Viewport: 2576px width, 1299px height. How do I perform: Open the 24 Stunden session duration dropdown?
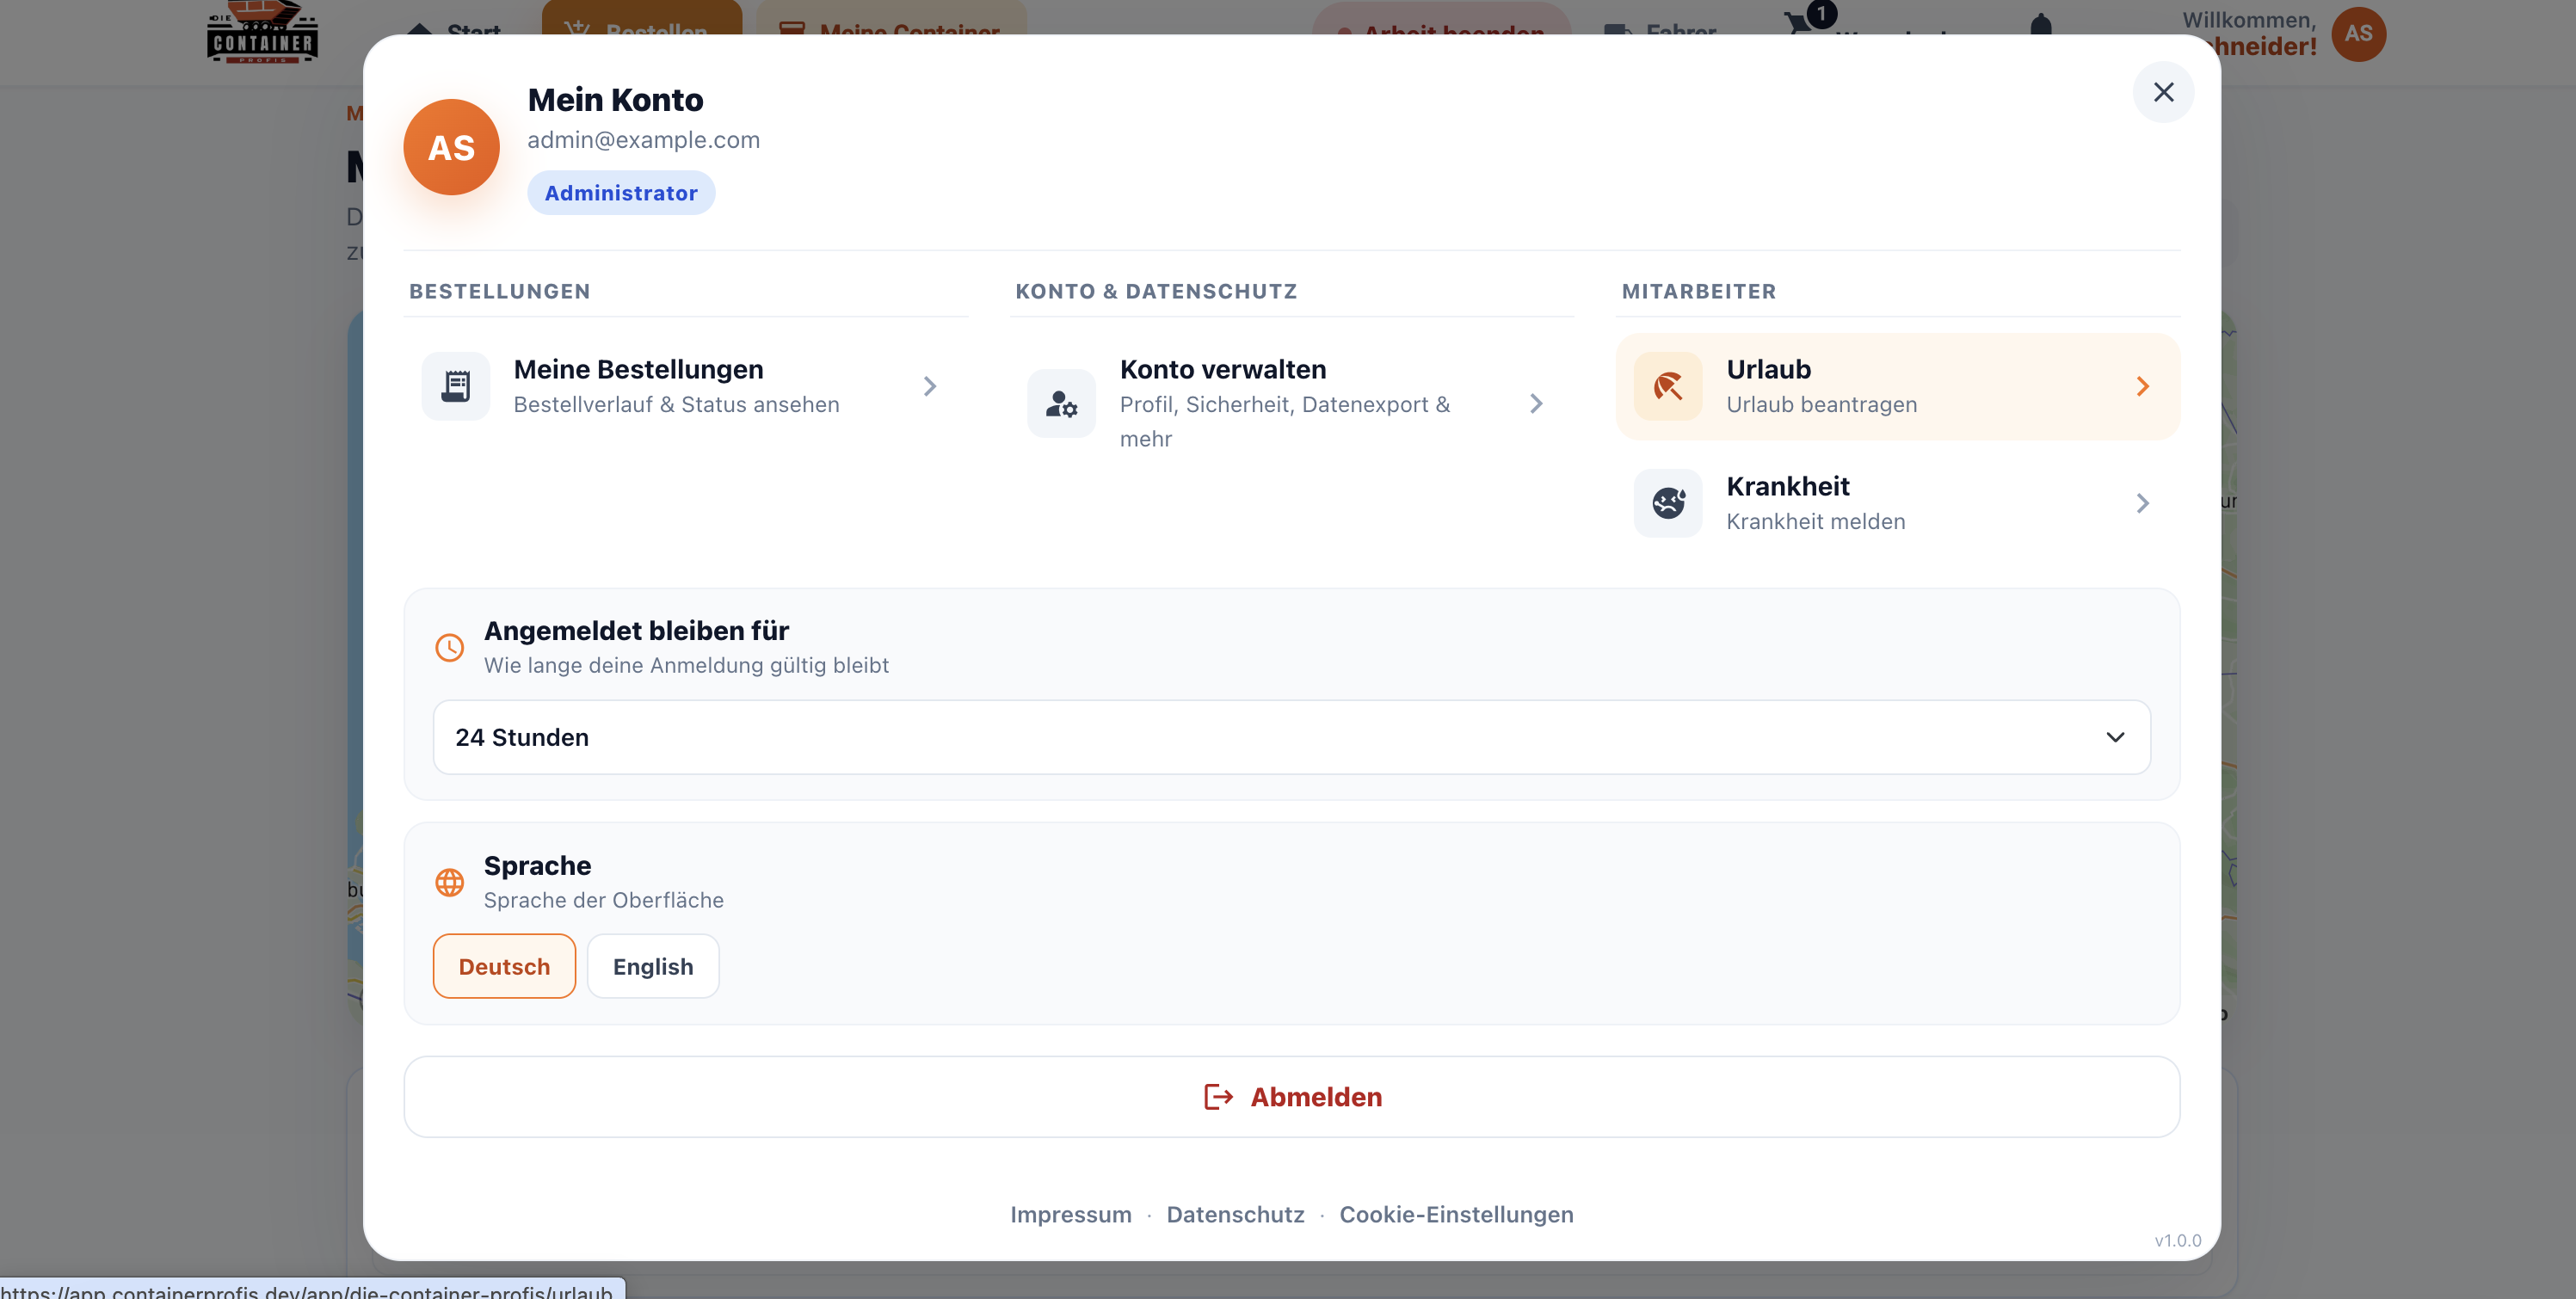click(x=1291, y=737)
